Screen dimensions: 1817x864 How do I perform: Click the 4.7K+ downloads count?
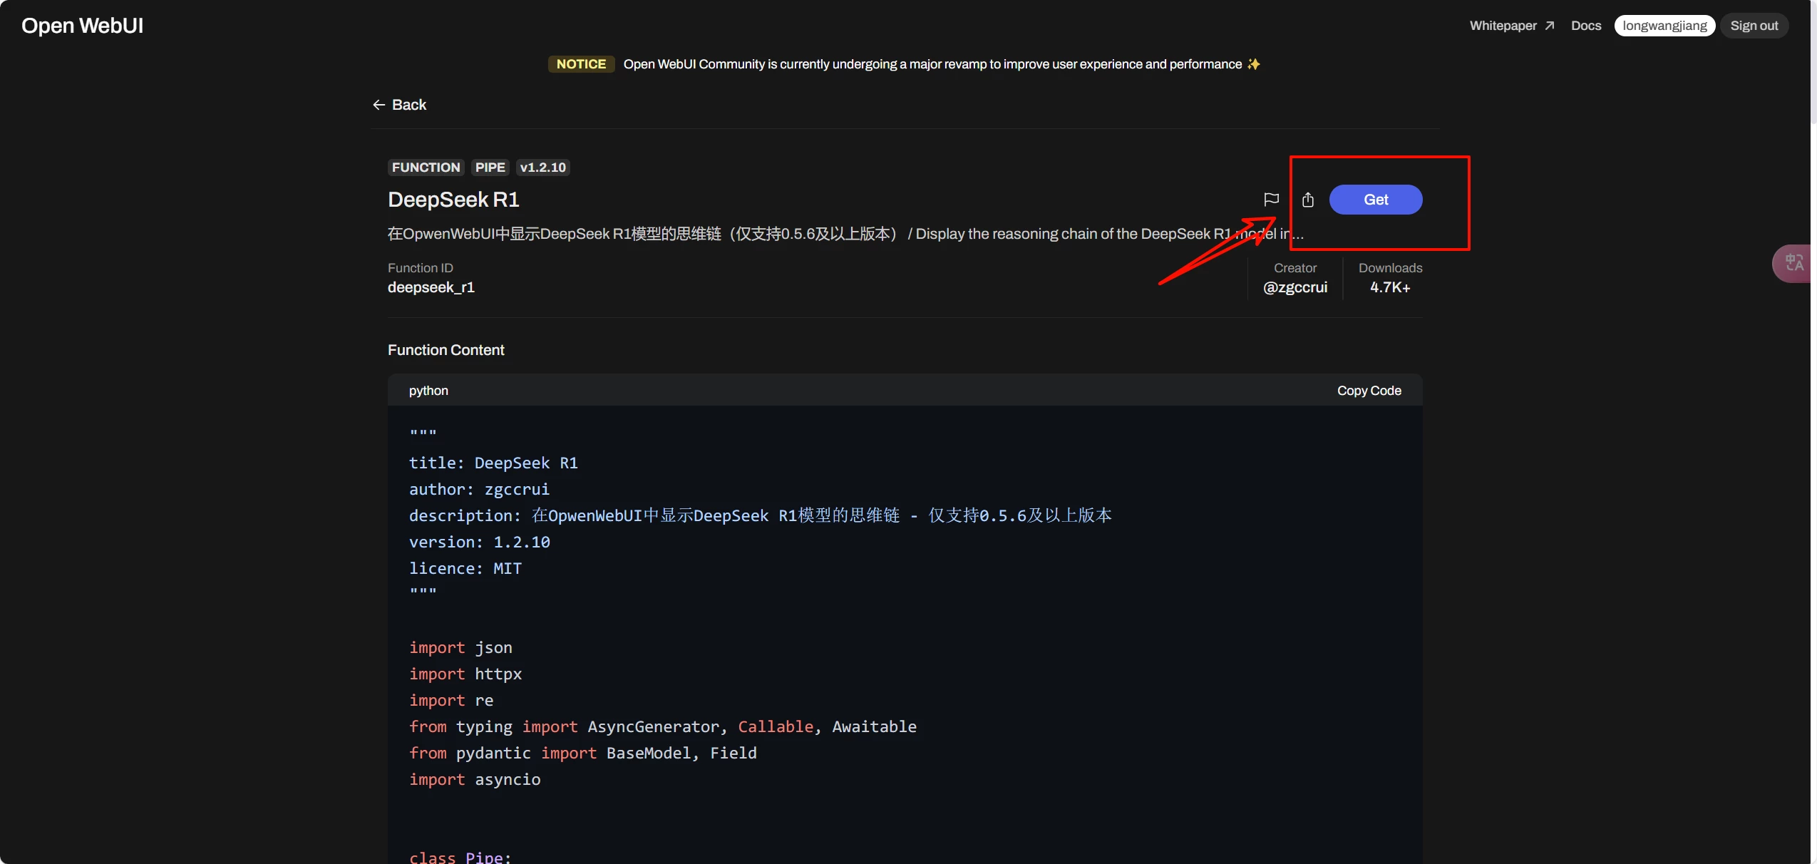click(1389, 287)
